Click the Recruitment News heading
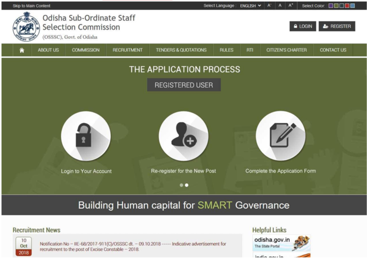The height and width of the screenshot is (258, 367). click(x=37, y=230)
